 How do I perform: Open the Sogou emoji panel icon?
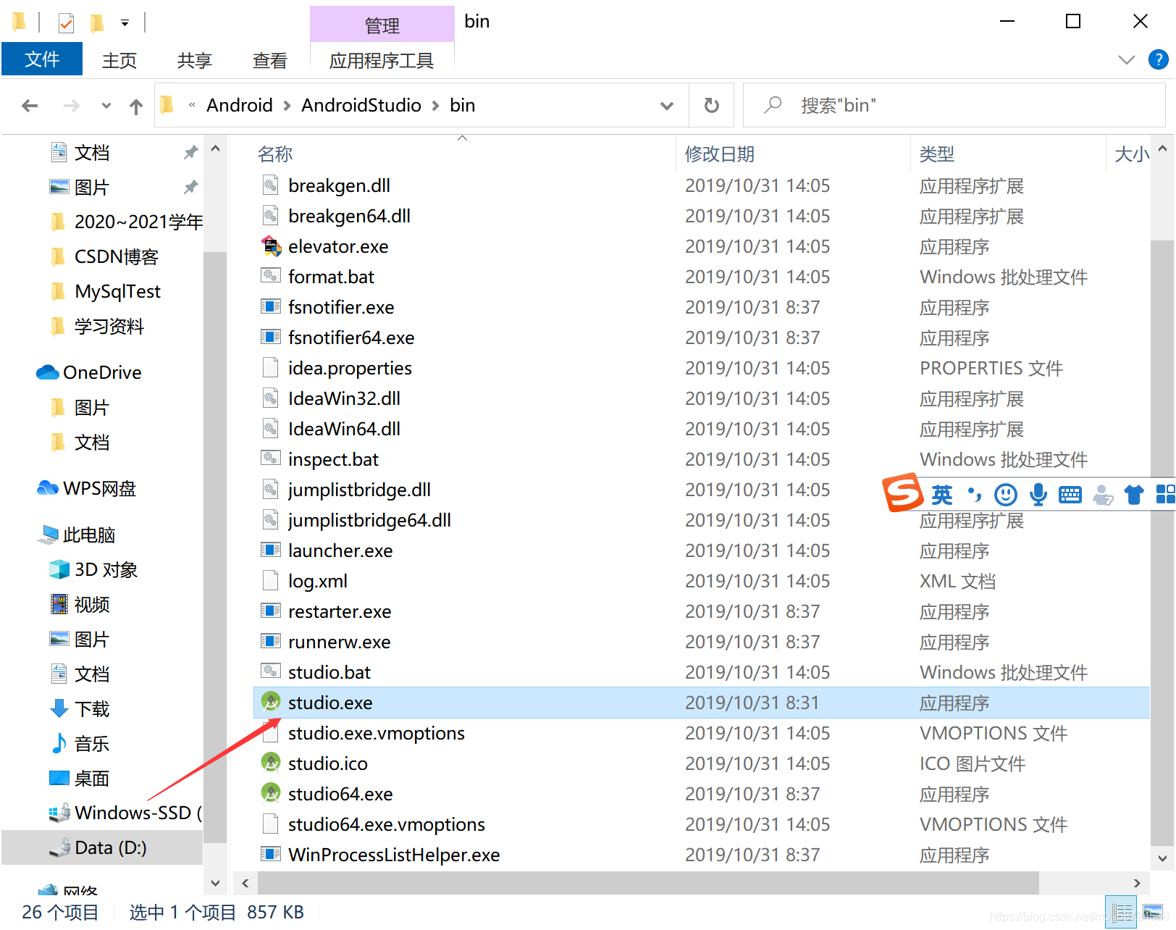(x=1006, y=495)
